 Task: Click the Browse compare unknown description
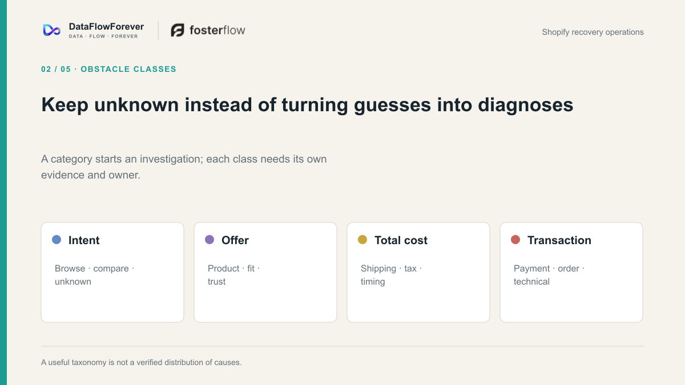click(x=94, y=275)
